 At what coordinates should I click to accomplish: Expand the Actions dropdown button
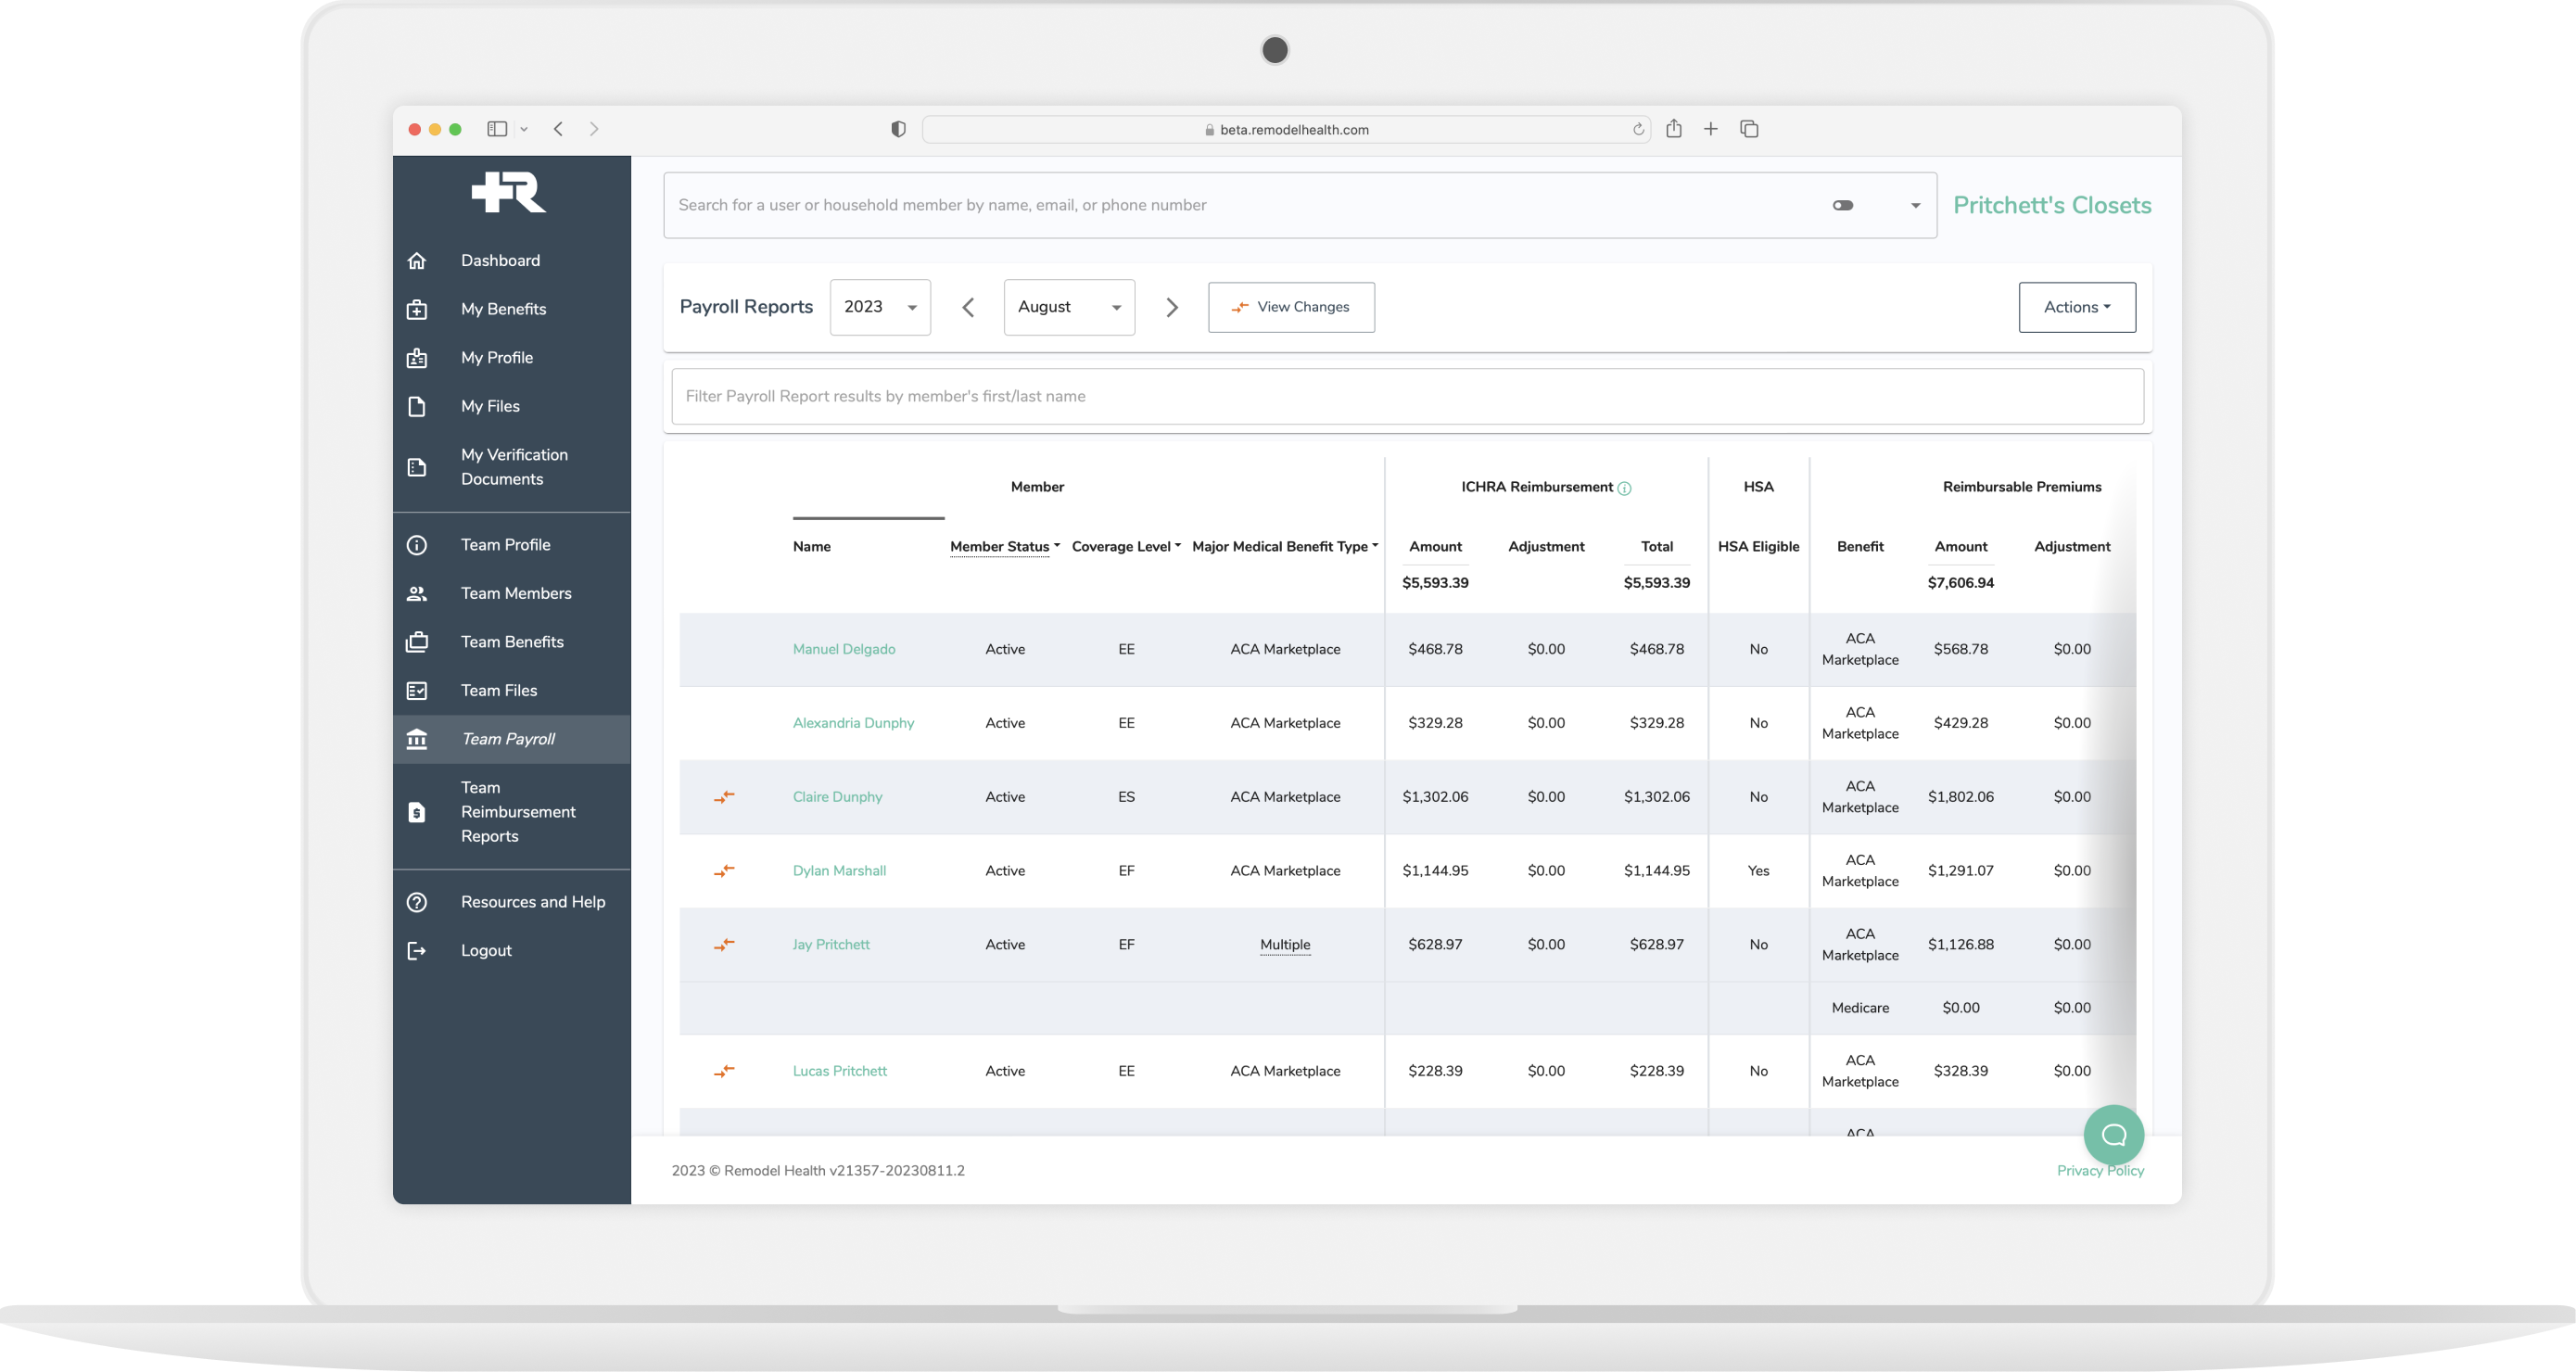click(2076, 307)
